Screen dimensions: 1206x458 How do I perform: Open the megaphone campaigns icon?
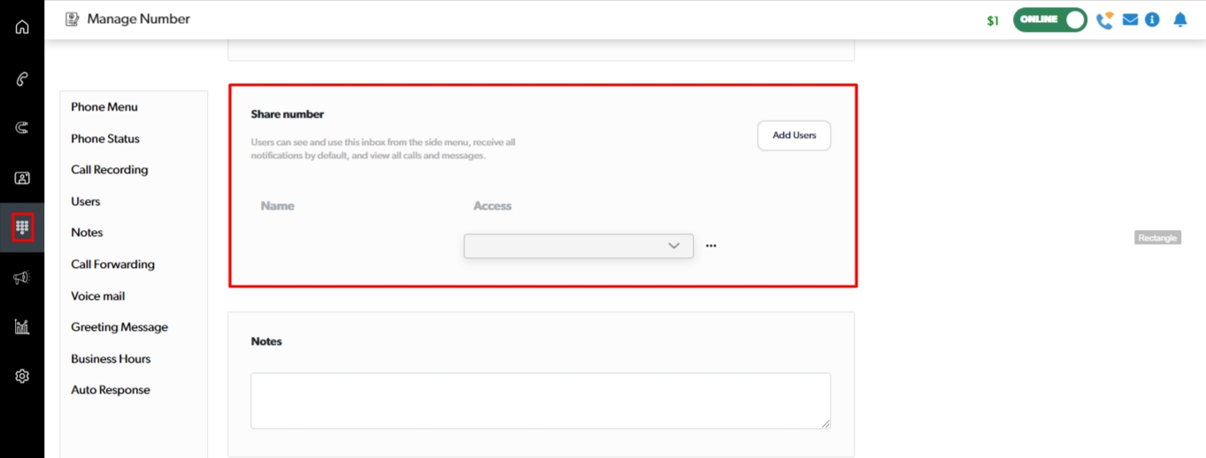22,278
